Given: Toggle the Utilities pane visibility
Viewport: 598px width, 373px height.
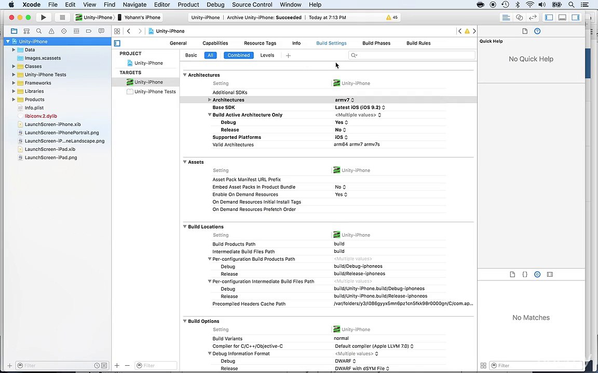Looking at the screenshot, I should pyautogui.click(x=576, y=17).
